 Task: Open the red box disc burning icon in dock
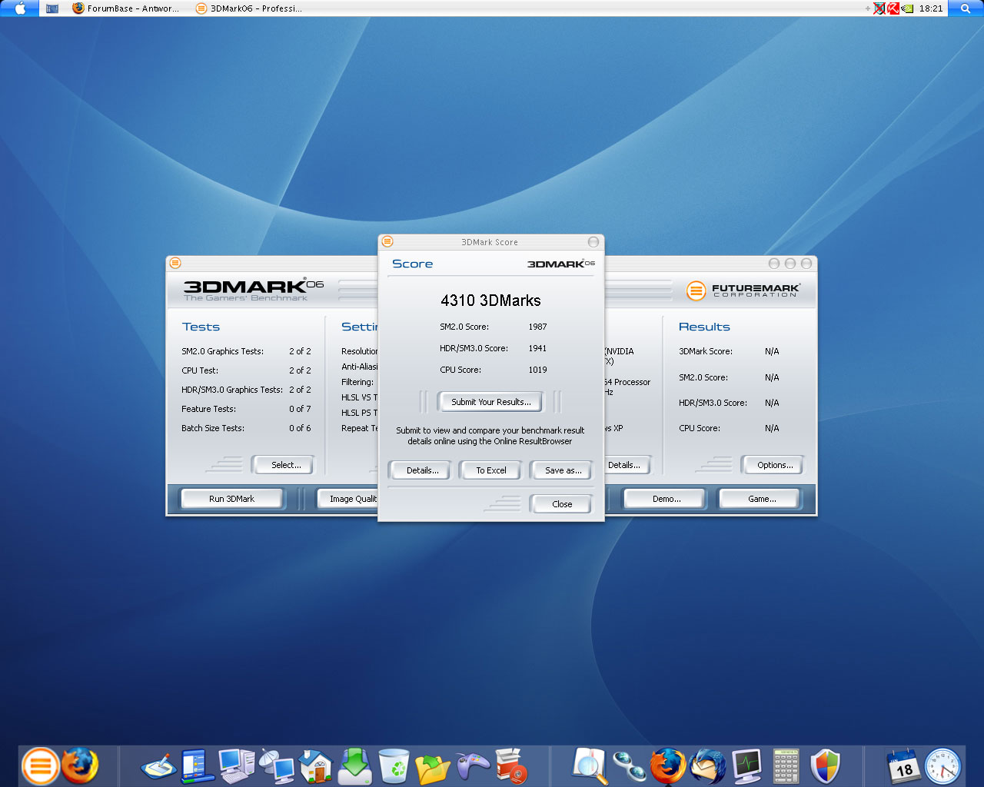(x=511, y=766)
